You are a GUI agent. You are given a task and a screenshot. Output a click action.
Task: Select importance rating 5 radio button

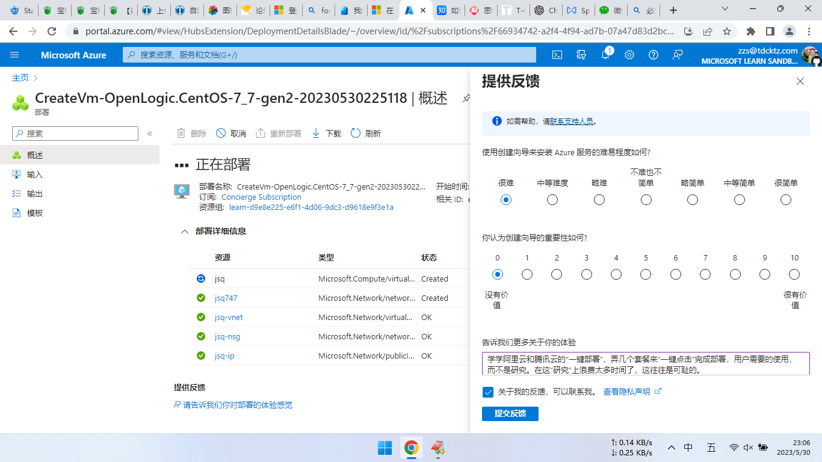pyautogui.click(x=646, y=274)
